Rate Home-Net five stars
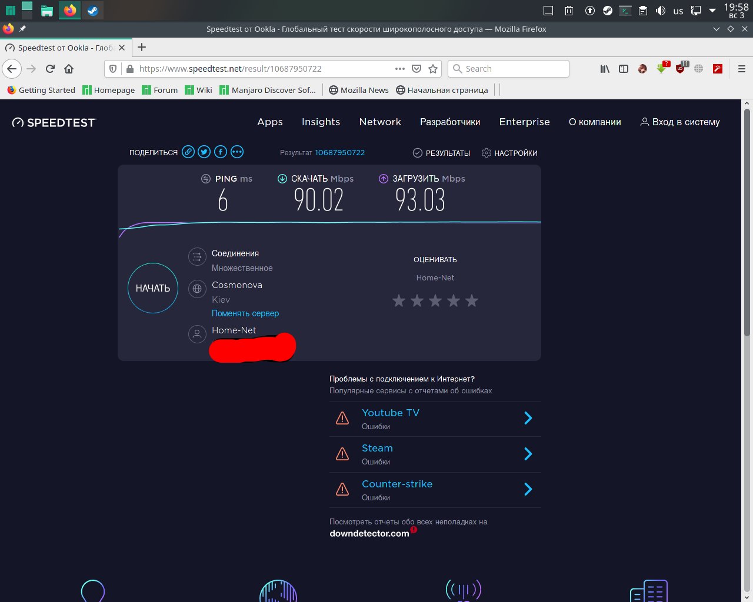 (472, 301)
